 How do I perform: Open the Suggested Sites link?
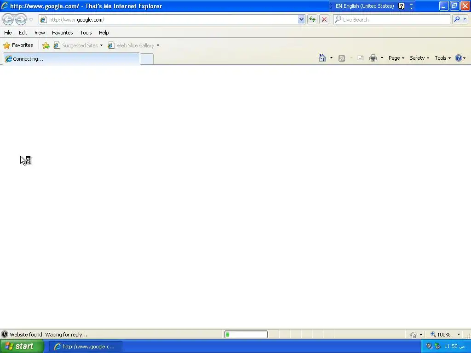point(76,46)
